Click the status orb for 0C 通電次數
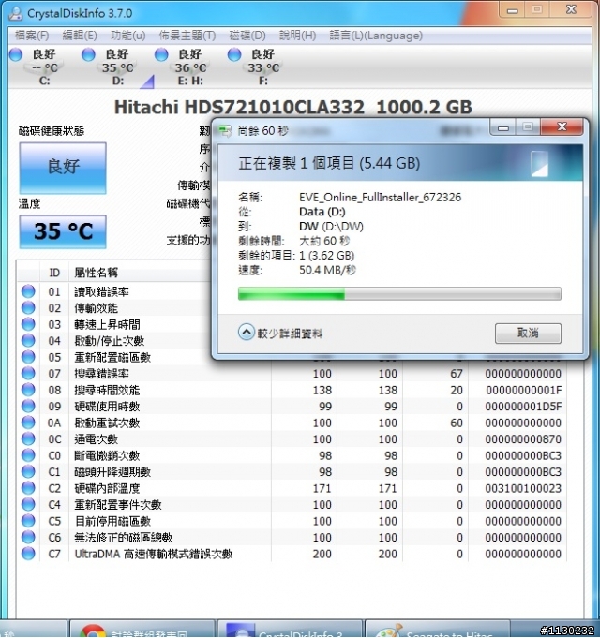The height and width of the screenshot is (638, 600). coord(28,439)
